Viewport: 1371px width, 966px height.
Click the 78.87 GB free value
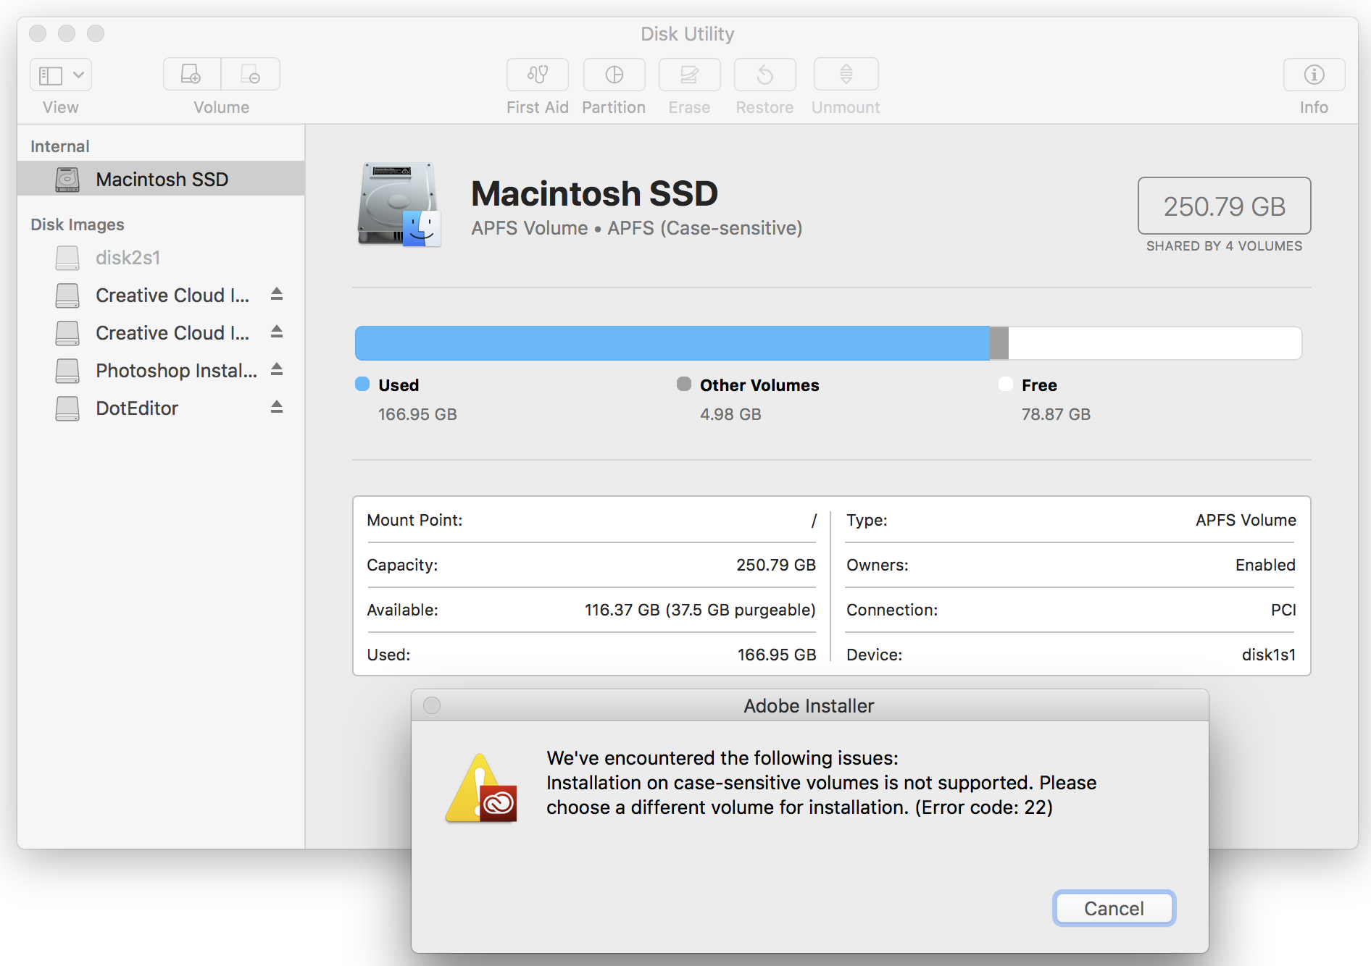[x=1056, y=414]
